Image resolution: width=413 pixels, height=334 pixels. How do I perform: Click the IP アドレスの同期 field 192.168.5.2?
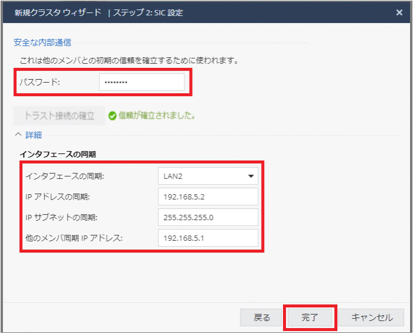point(208,197)
